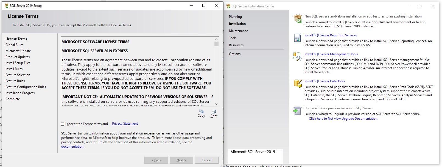Screen dimensions: 442x167
Task: Click the Print icon under license text
Action: (214, 112)
